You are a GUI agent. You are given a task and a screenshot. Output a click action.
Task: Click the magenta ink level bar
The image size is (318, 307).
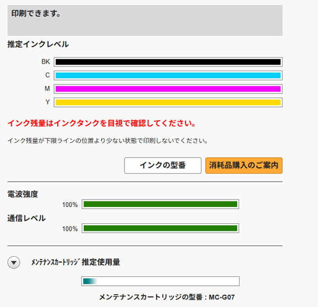click(x=168, y=88)
